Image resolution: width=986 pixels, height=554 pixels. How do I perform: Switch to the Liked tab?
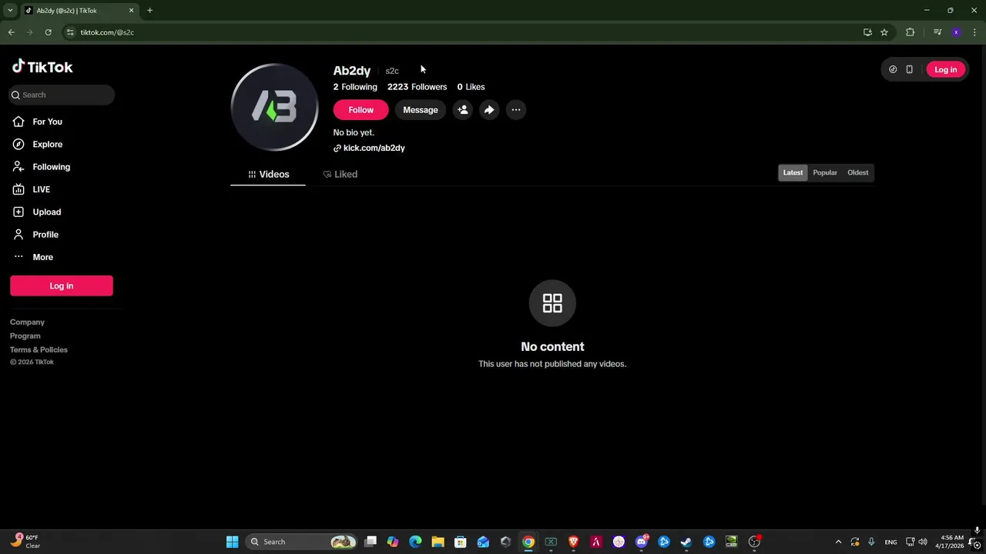(340, 175)
